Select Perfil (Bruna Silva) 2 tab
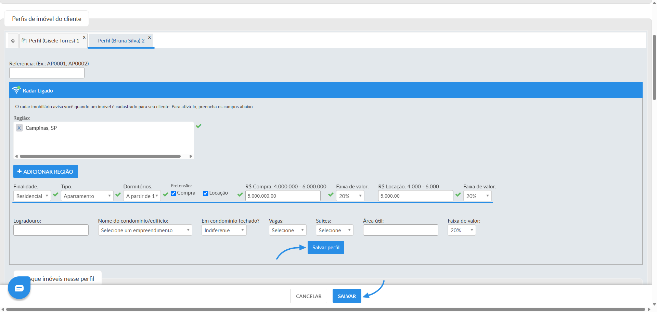The image size is (657, 312). click(121, 41)
